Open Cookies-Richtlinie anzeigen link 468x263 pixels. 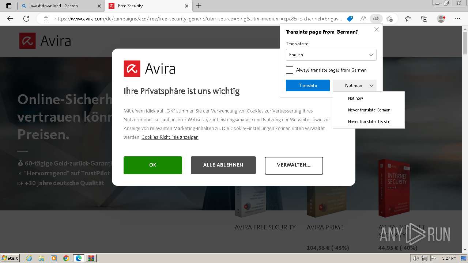point(170,137)
